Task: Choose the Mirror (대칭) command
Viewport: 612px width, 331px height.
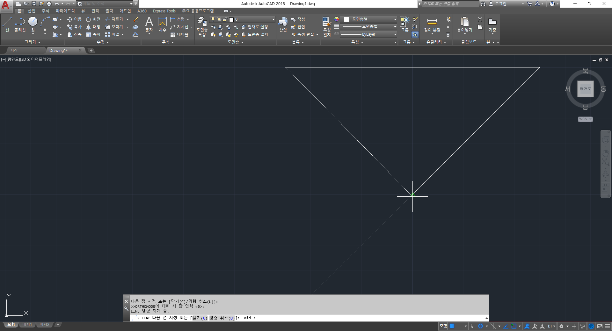Action: pyautogui.click(x=93, y=27)
